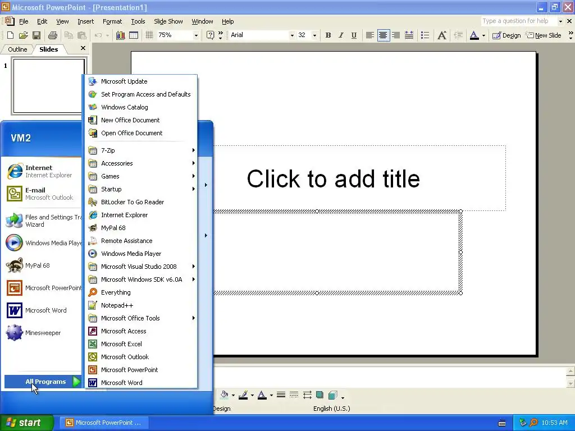Click the Save floppy disk icon
This screenshot has height=431, width=575.
click(36, 35)
